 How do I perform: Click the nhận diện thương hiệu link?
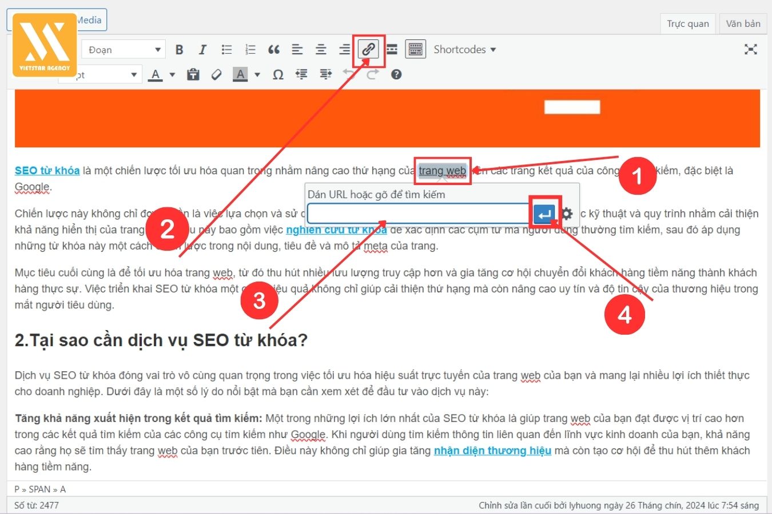coord(492,451)
